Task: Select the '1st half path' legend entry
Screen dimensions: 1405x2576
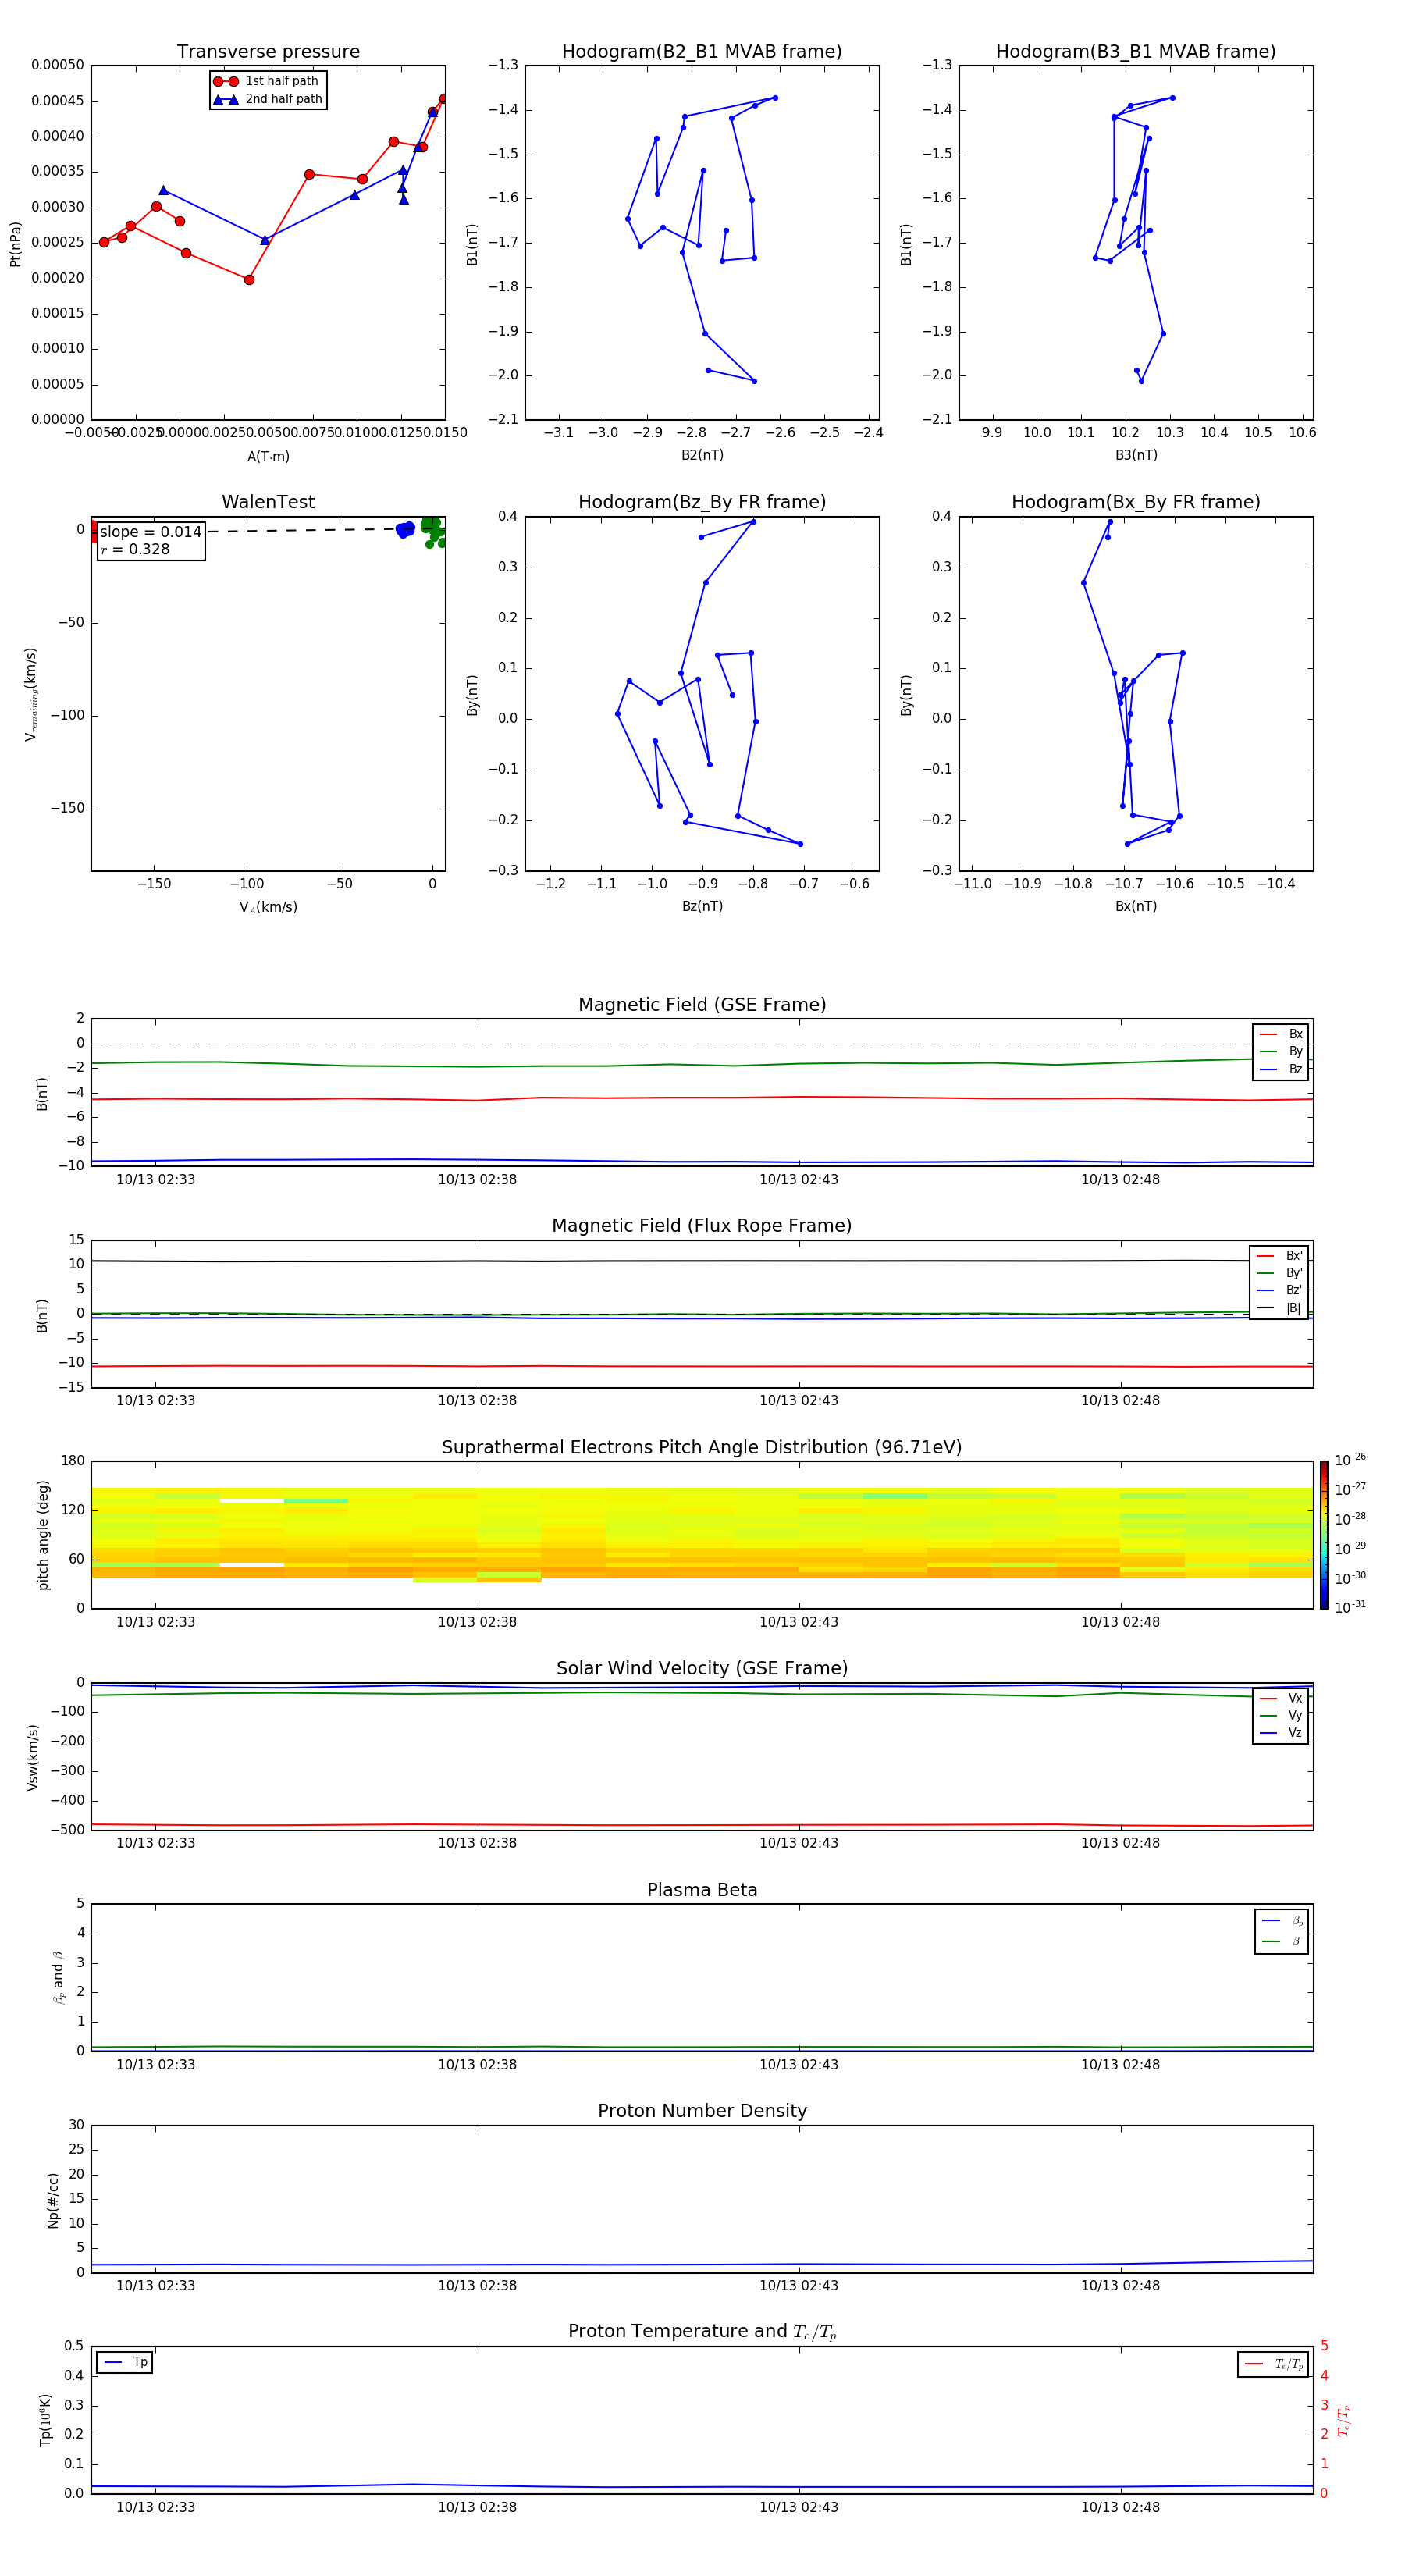Action: point(267,81)
